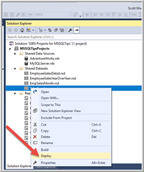Image resolution: width=144 pixels, height=172 pixels.
Task: Click Sync with Active Document arrows icon
Action: click(x=50, y=30)
